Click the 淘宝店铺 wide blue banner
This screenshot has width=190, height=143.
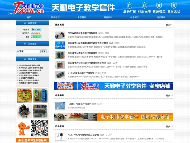click(114, 86)
